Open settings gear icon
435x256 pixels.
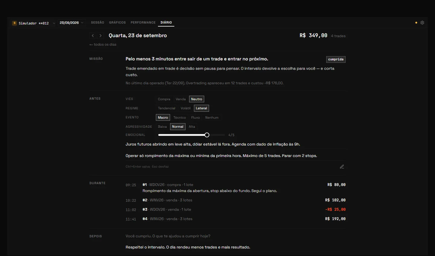click(422, 23)
